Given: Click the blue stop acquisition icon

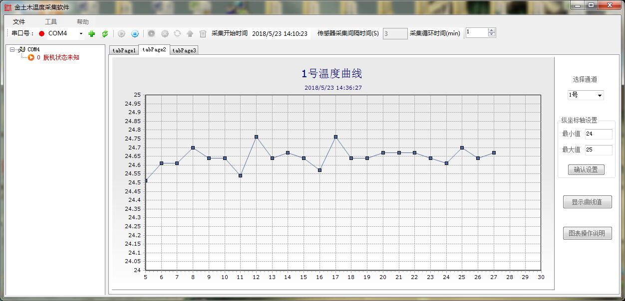Looking at the screenshot, I should point(135,34).
